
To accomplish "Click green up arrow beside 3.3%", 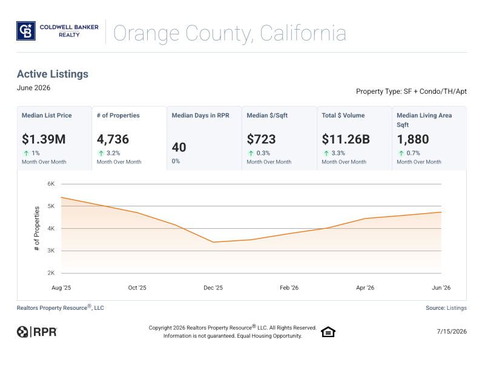I will pyautogui.click(x=326, y=153).
